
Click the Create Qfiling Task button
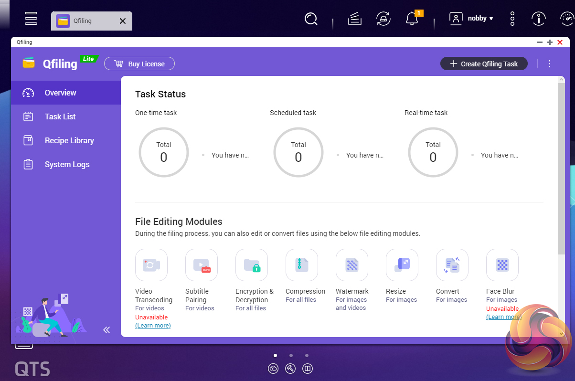point(484,63)
